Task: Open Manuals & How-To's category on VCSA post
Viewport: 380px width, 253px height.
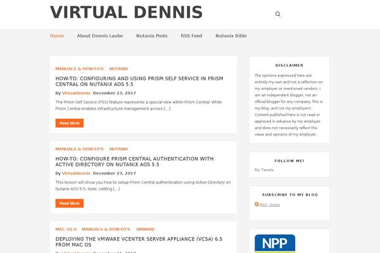Action: coord(106,229)
